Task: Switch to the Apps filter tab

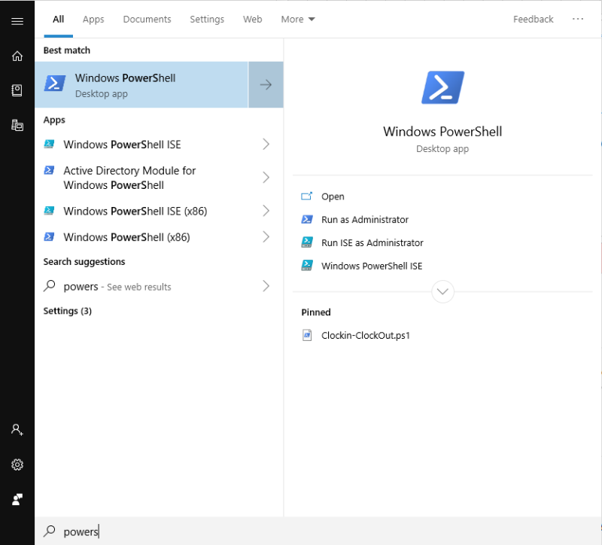Action: [93, 19]
